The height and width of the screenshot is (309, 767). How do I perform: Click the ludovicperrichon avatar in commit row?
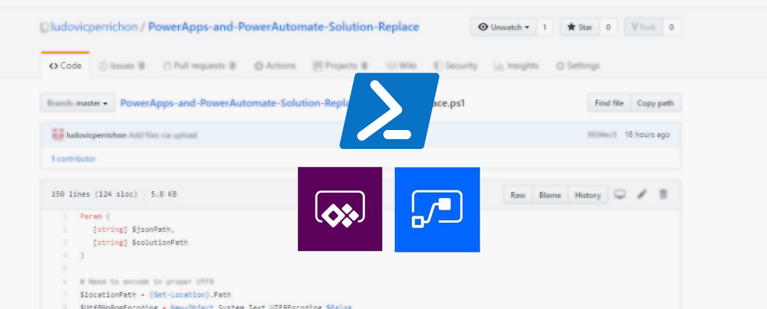coord(58,135)
